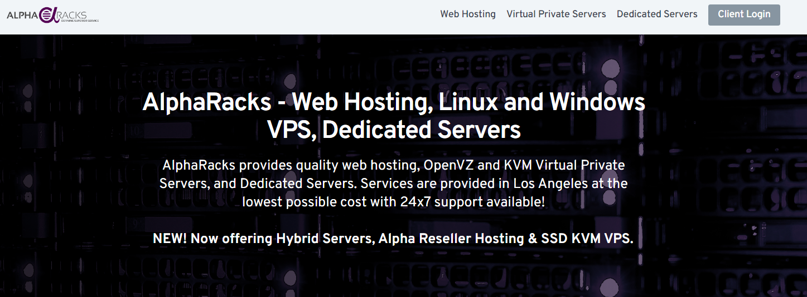Click the paragraph starting 'AlphaRacks provides quality web hosting'
This screenshot has height=297, width=807.
pos(394,184)
